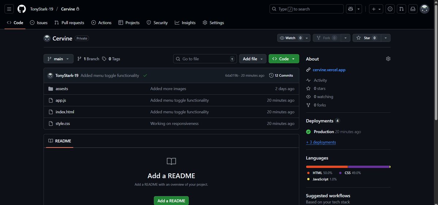Open the Production deployment link
The image size is (438, 205).
coord(324,131)
